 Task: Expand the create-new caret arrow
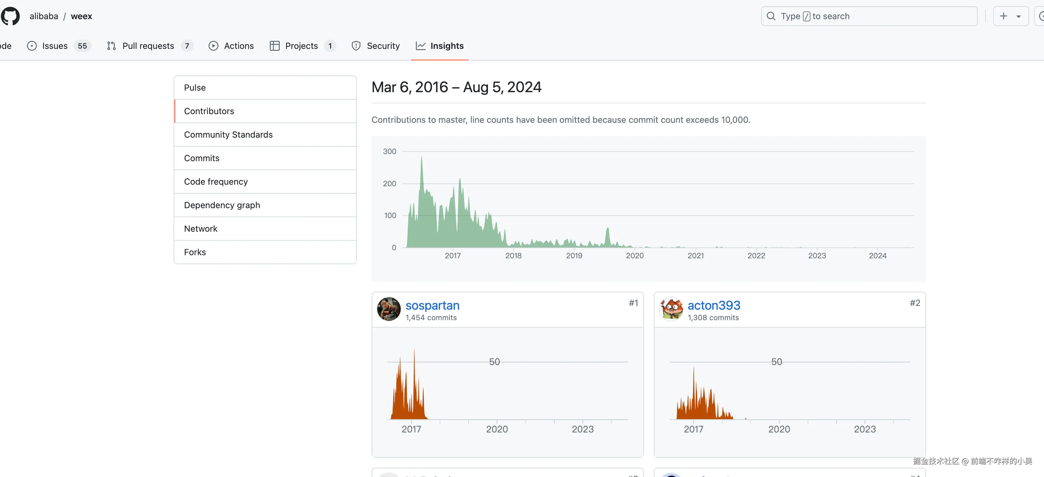(x=1018, y=17)
